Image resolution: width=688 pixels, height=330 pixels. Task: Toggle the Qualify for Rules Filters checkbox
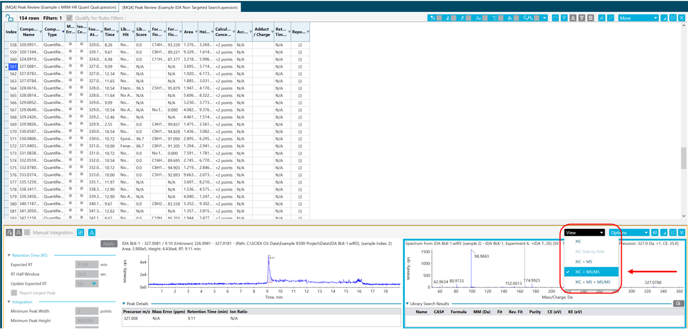70,18
